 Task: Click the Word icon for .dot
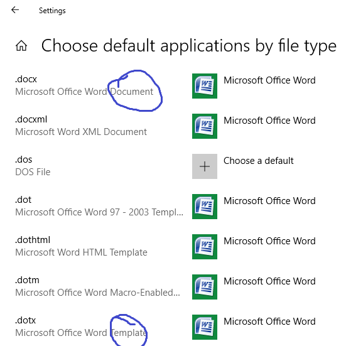(x=205, y=207)
